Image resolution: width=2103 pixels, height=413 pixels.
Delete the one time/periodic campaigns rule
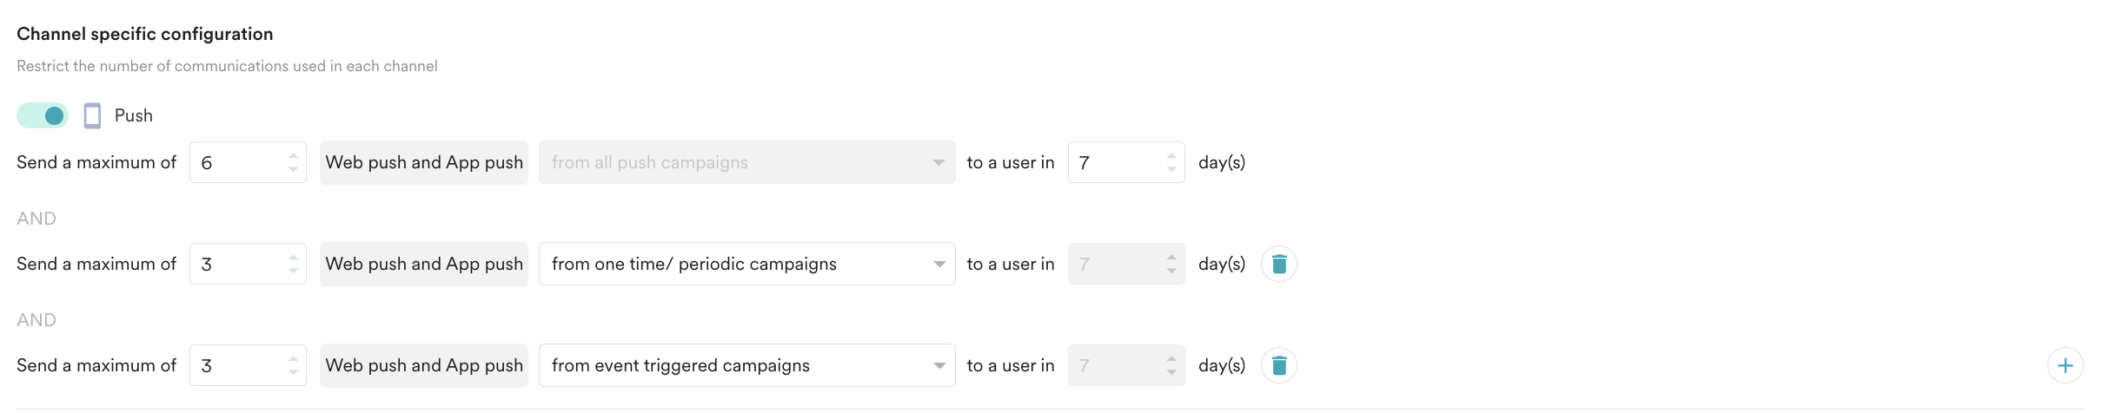tap(1279, 264)
